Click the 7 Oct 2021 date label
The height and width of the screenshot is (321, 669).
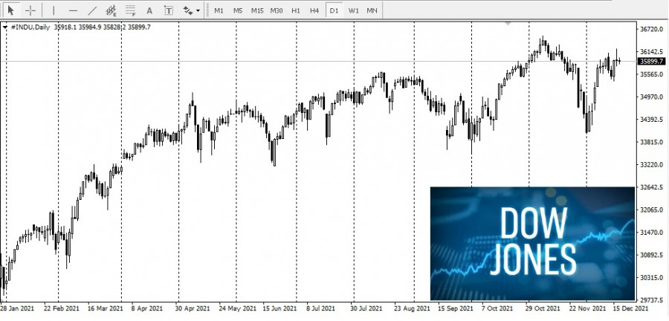497,308
